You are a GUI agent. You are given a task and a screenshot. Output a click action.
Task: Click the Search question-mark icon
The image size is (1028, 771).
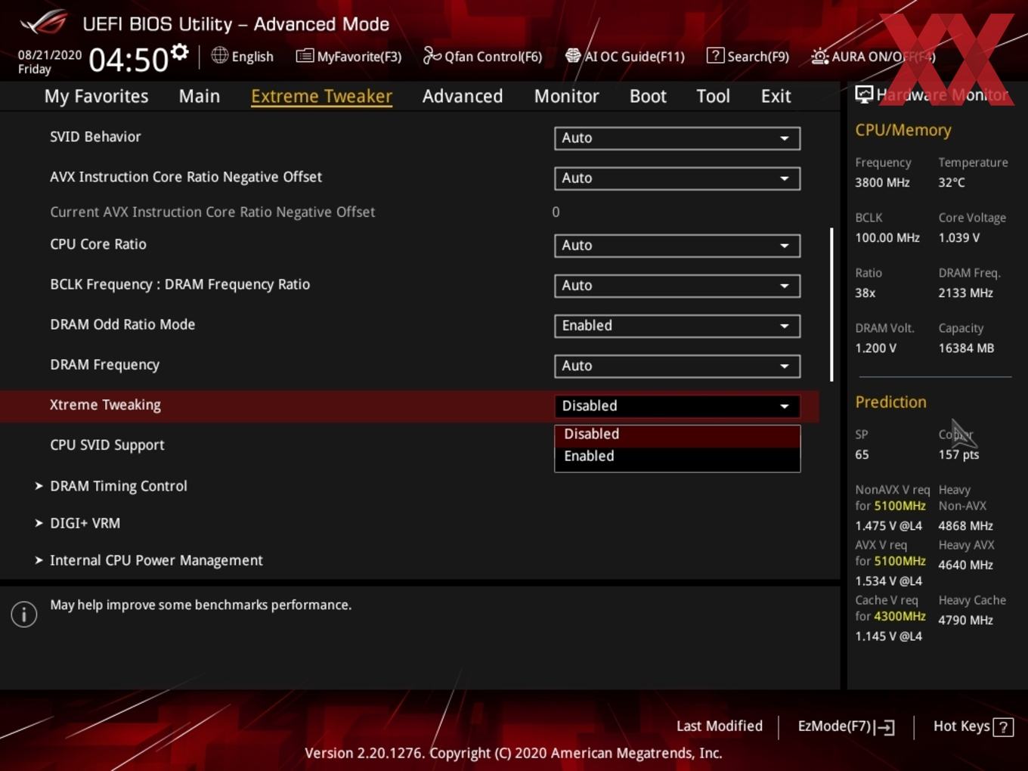(x=715, y=55)
